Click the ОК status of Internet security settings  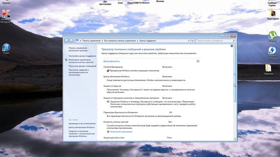click(171, 113)
